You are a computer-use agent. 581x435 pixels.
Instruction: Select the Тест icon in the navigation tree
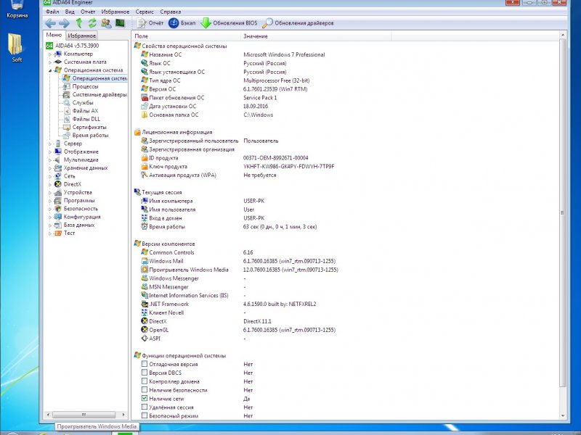(x=58, y=233)
